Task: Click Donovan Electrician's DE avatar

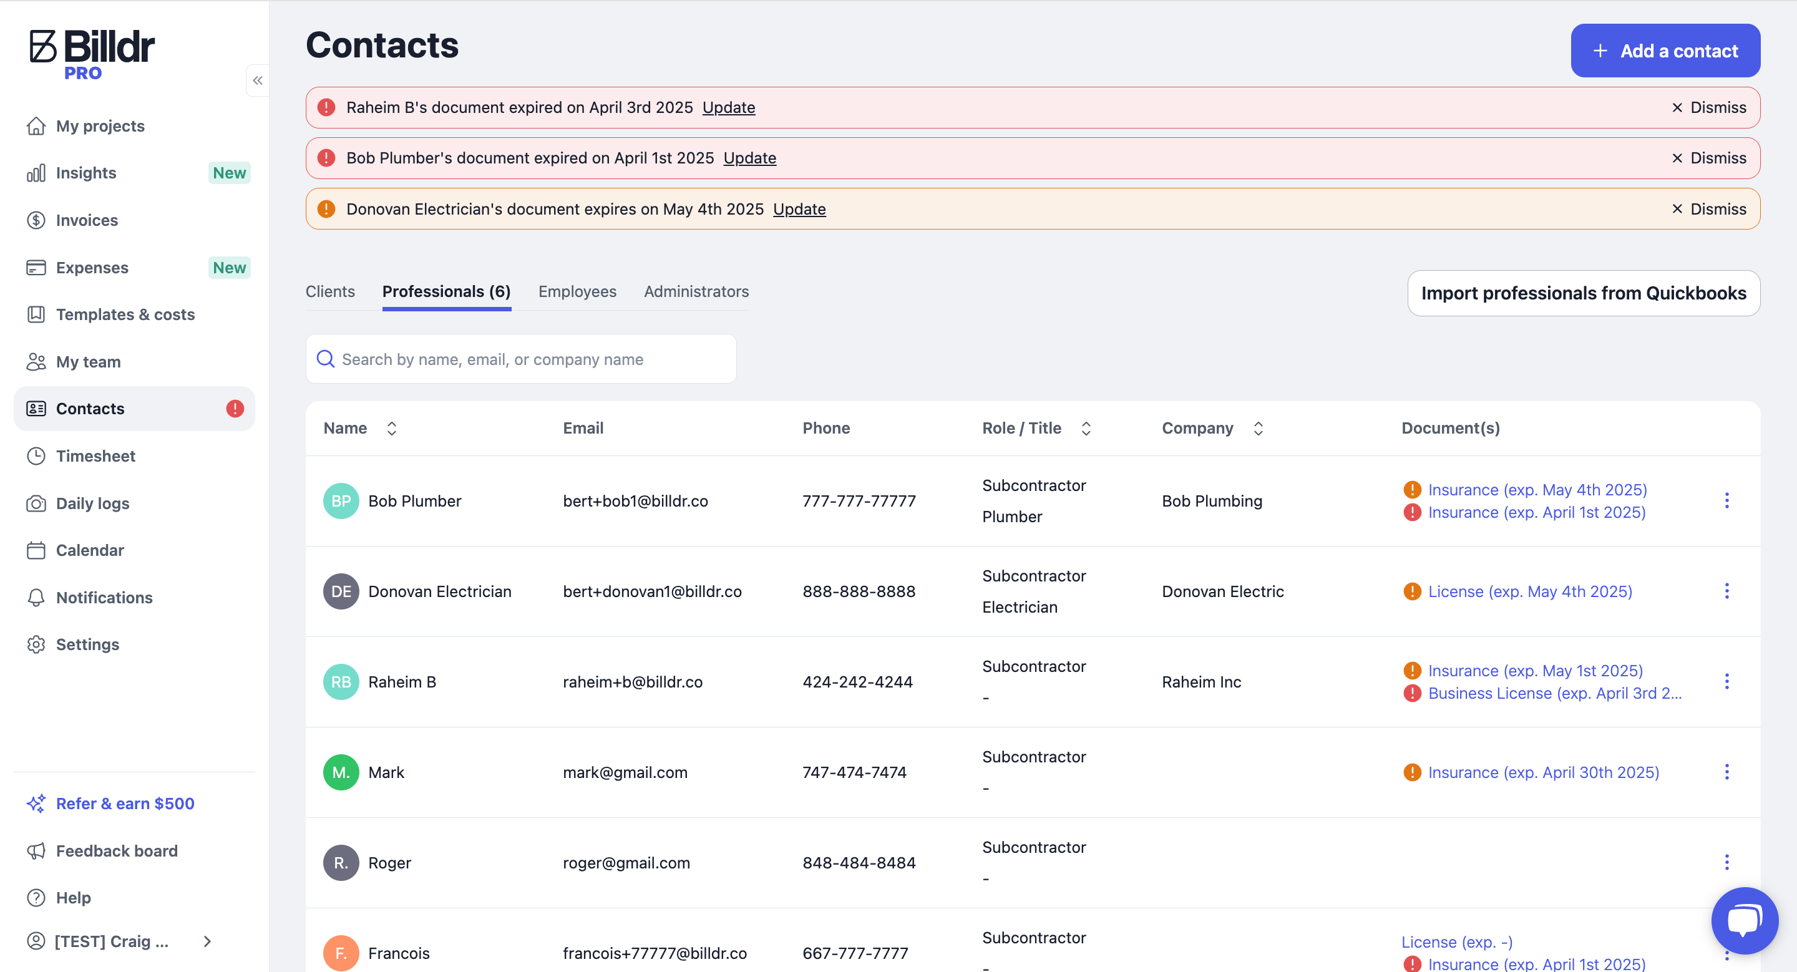Action: coord(341,591)
